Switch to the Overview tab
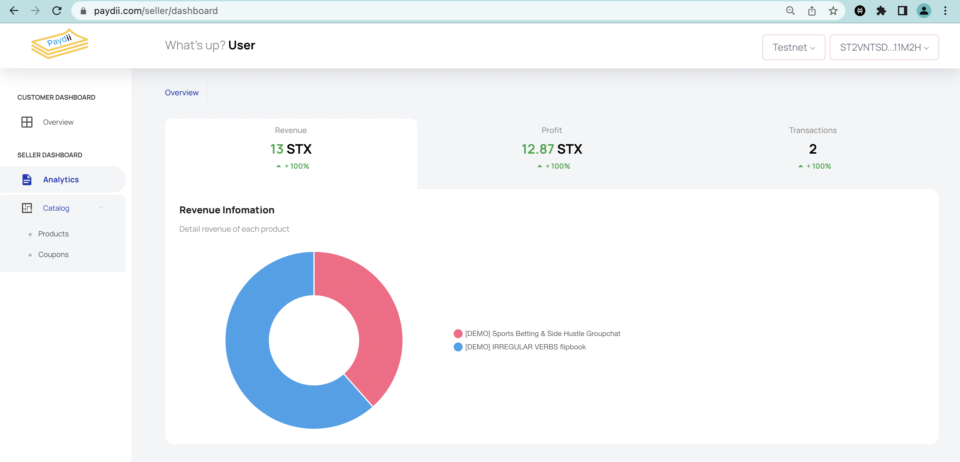 [x=181, y=93]
